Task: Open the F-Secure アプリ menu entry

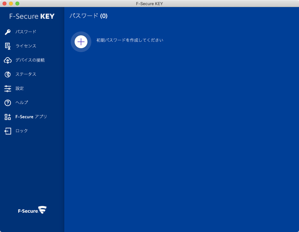Action: pos(31,117)
